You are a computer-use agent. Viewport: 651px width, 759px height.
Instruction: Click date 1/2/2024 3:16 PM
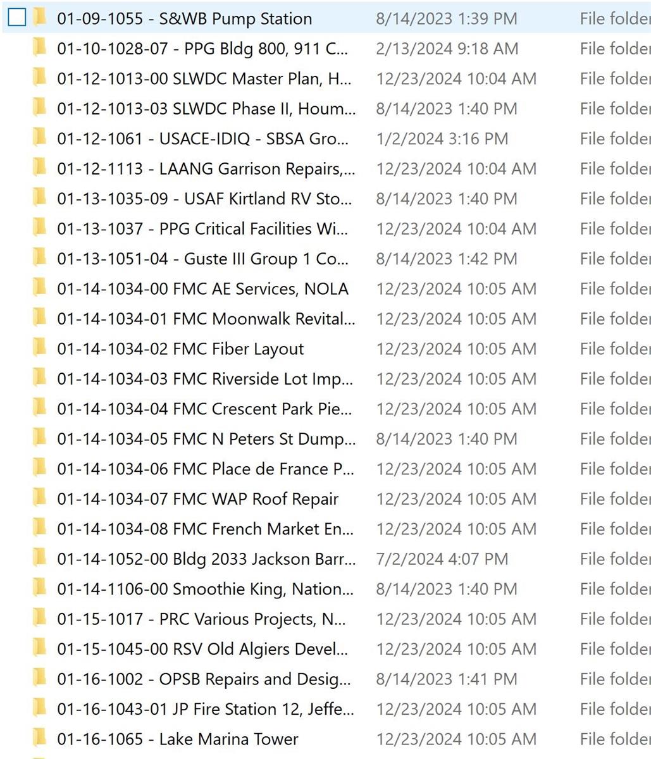(x=442, y=139)
